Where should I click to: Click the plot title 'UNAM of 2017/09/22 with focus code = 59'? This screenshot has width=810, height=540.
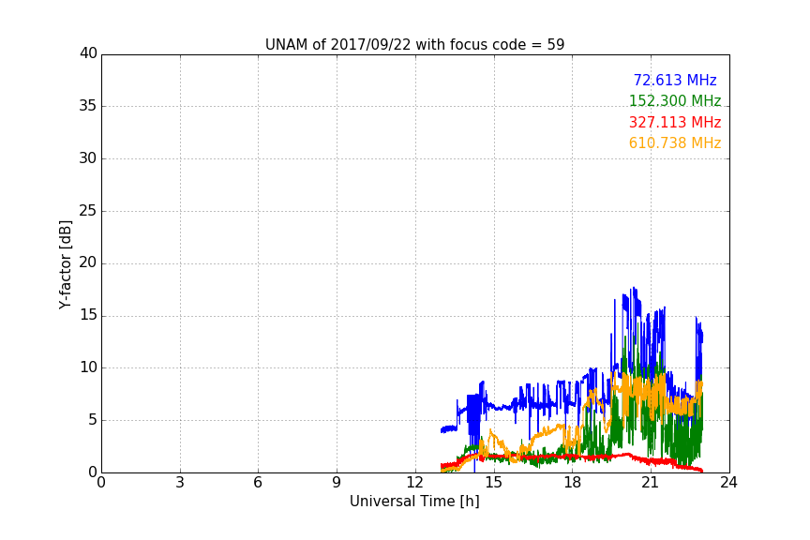[x=414, y=45]
